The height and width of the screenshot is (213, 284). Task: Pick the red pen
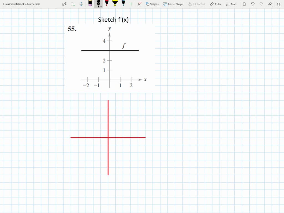(x=107, y=4)
